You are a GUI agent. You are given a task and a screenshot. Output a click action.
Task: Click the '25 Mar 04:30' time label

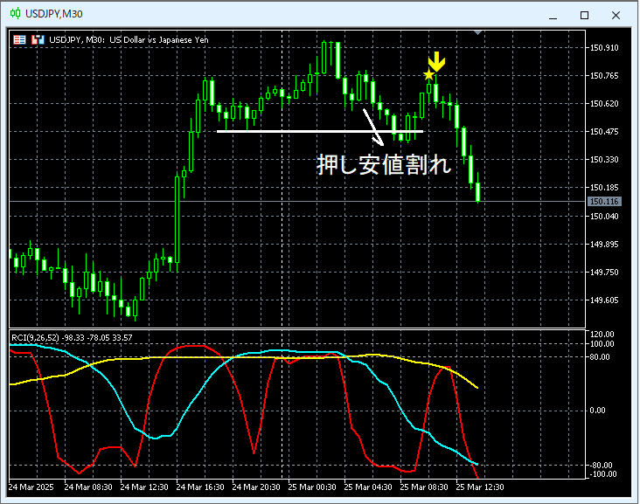point(368,487)
